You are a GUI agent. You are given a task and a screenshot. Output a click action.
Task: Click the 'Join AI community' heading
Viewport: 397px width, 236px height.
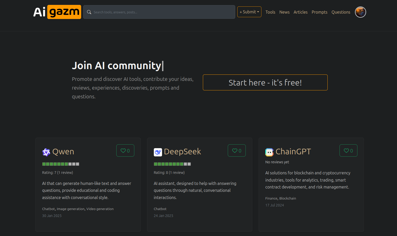click(x=117, y=65)
